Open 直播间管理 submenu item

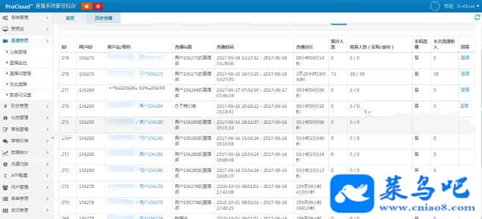coord(22,73)
